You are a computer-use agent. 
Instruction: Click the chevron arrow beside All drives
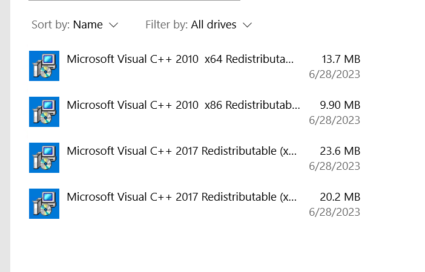[247, 25]
